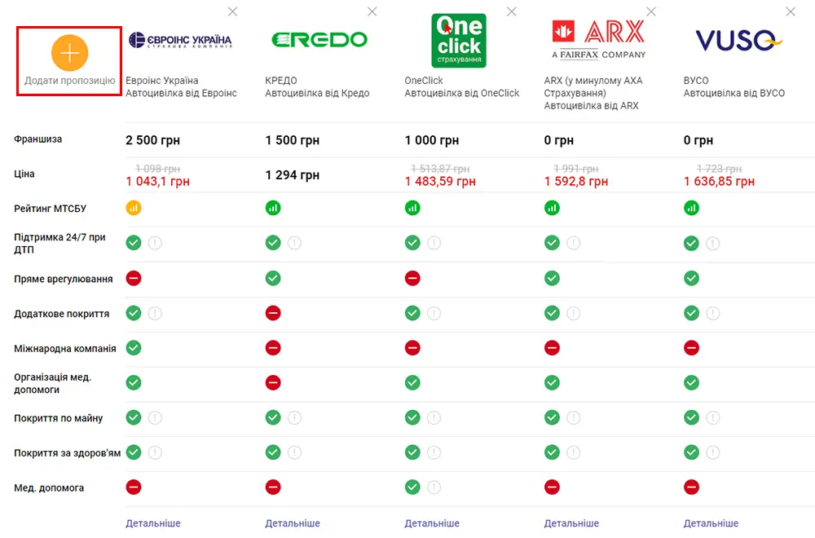Viewport: 815px width, 538px height.
Task: Open Детальніше details for КРЕДО
Action: (293, 523)
